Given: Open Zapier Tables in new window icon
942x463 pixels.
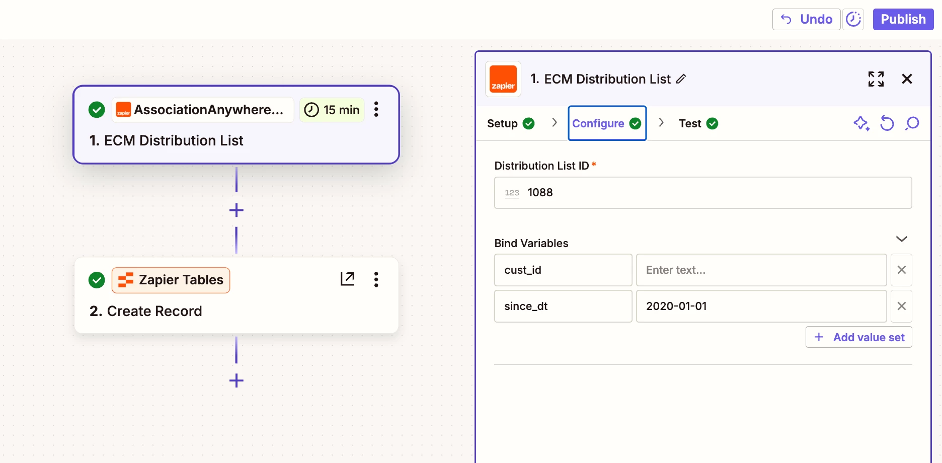Looking at the screenshot, I should tap(348, 279).
